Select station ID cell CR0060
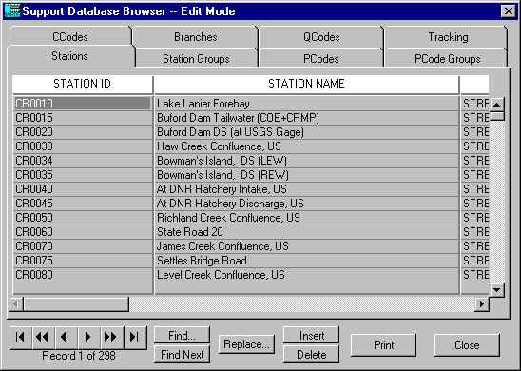The width and height of the screenshot is (521, 371). point(83,232)
